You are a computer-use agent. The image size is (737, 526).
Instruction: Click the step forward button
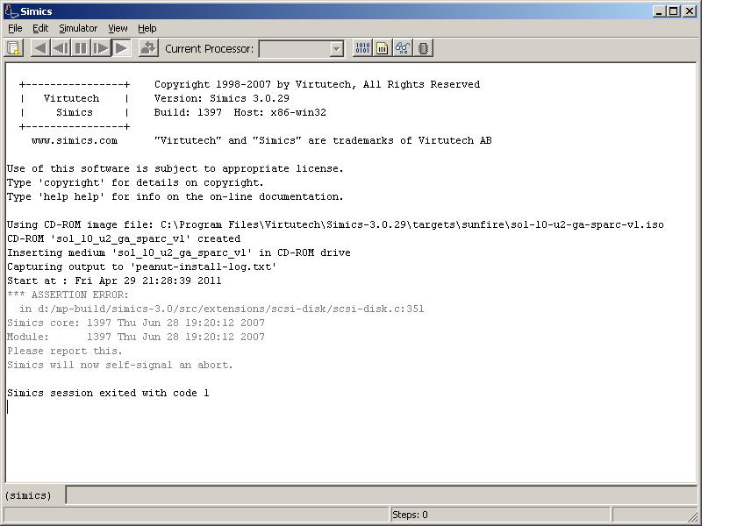coord(101,48)
